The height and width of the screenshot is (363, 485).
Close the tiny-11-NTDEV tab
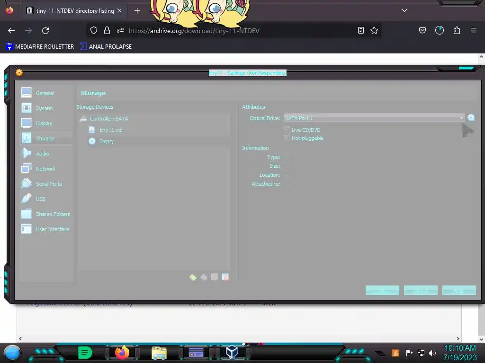119,10
